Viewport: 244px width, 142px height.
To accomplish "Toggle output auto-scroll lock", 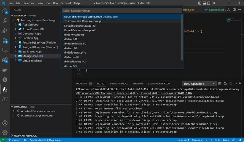I will 225,83.
